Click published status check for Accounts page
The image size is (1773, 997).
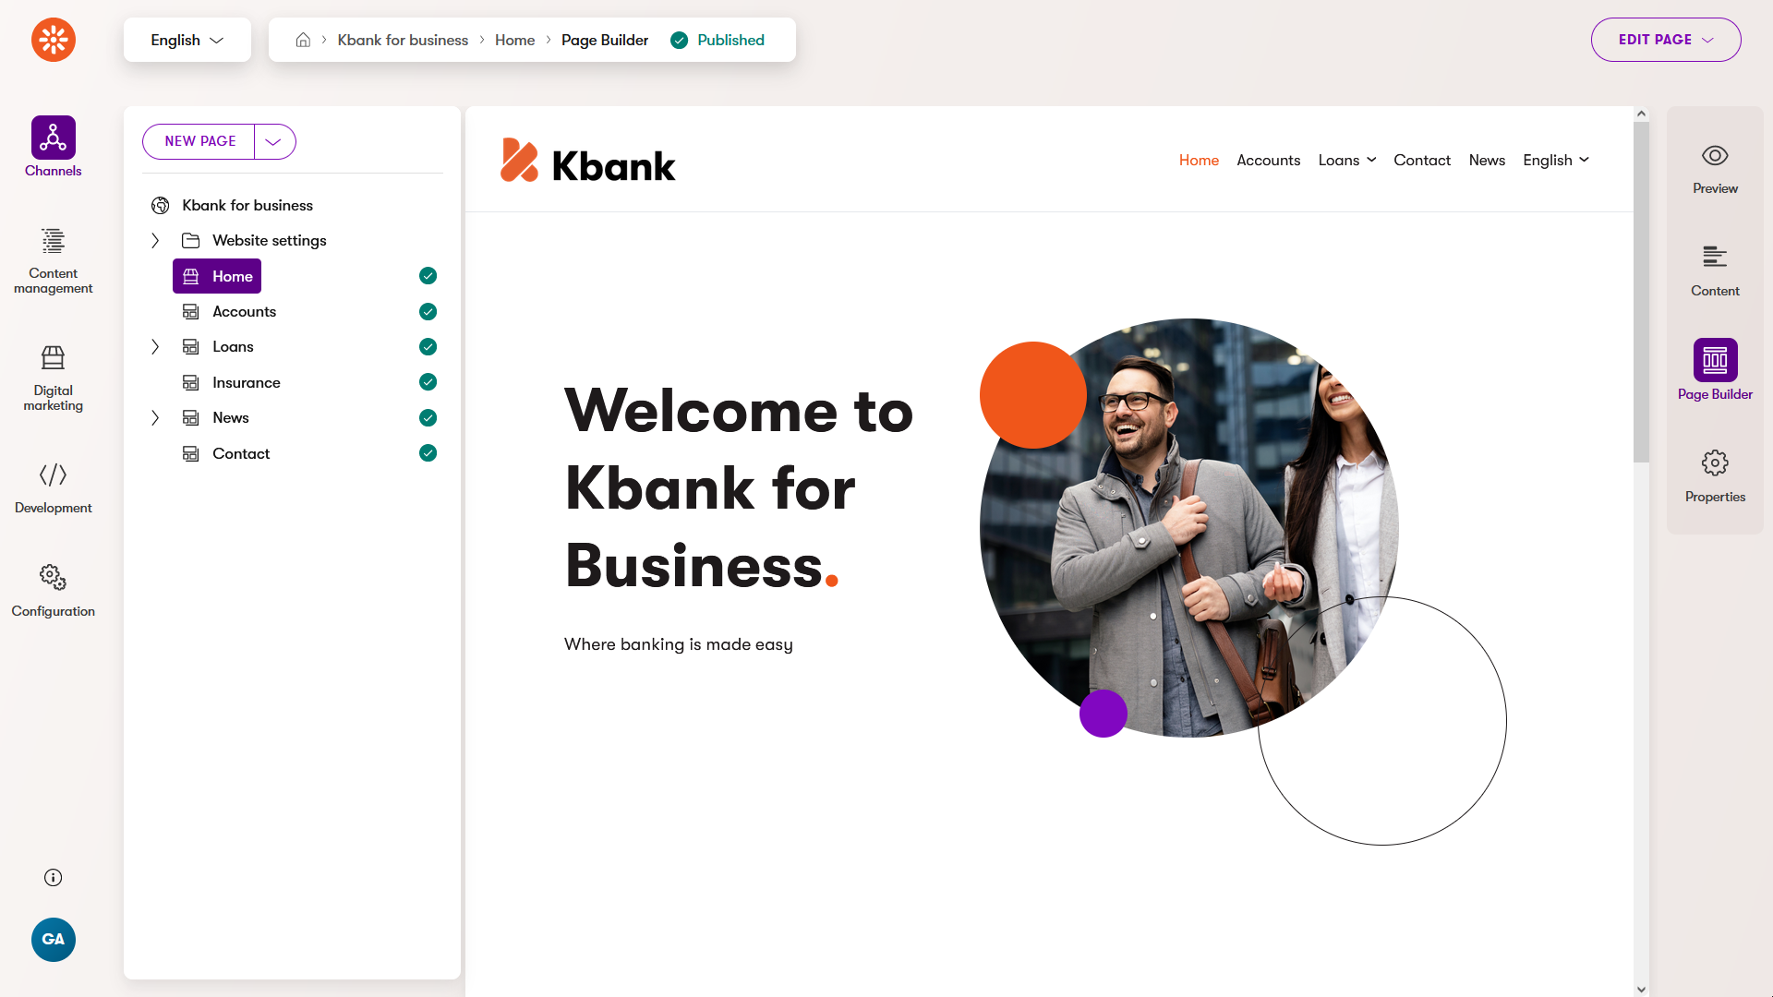(x=428, y=312)
